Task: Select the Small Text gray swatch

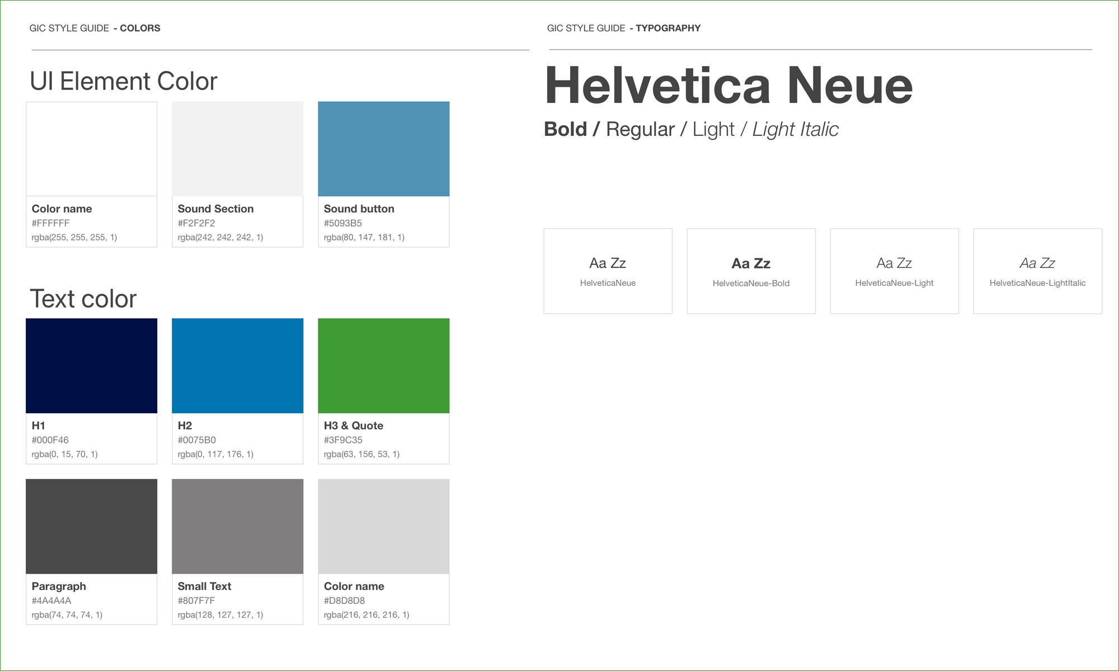Action: click(237, 526)
